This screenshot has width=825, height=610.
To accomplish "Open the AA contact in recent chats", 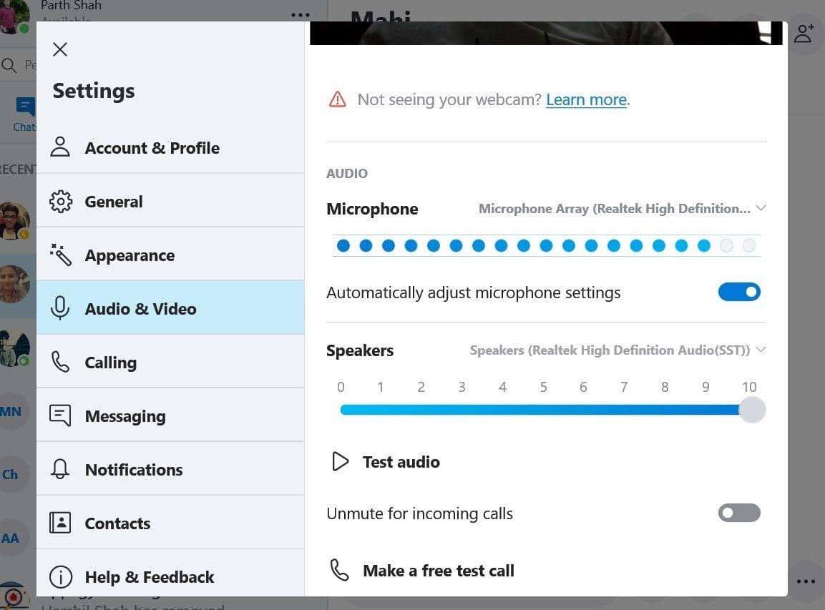I will 11,538.
